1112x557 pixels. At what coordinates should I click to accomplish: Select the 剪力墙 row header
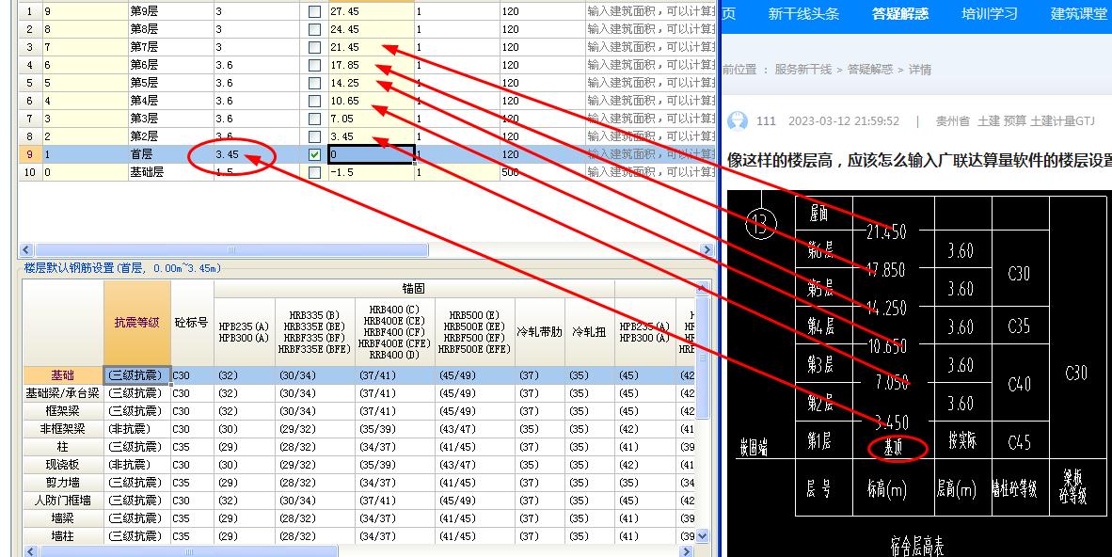[63, 483]
